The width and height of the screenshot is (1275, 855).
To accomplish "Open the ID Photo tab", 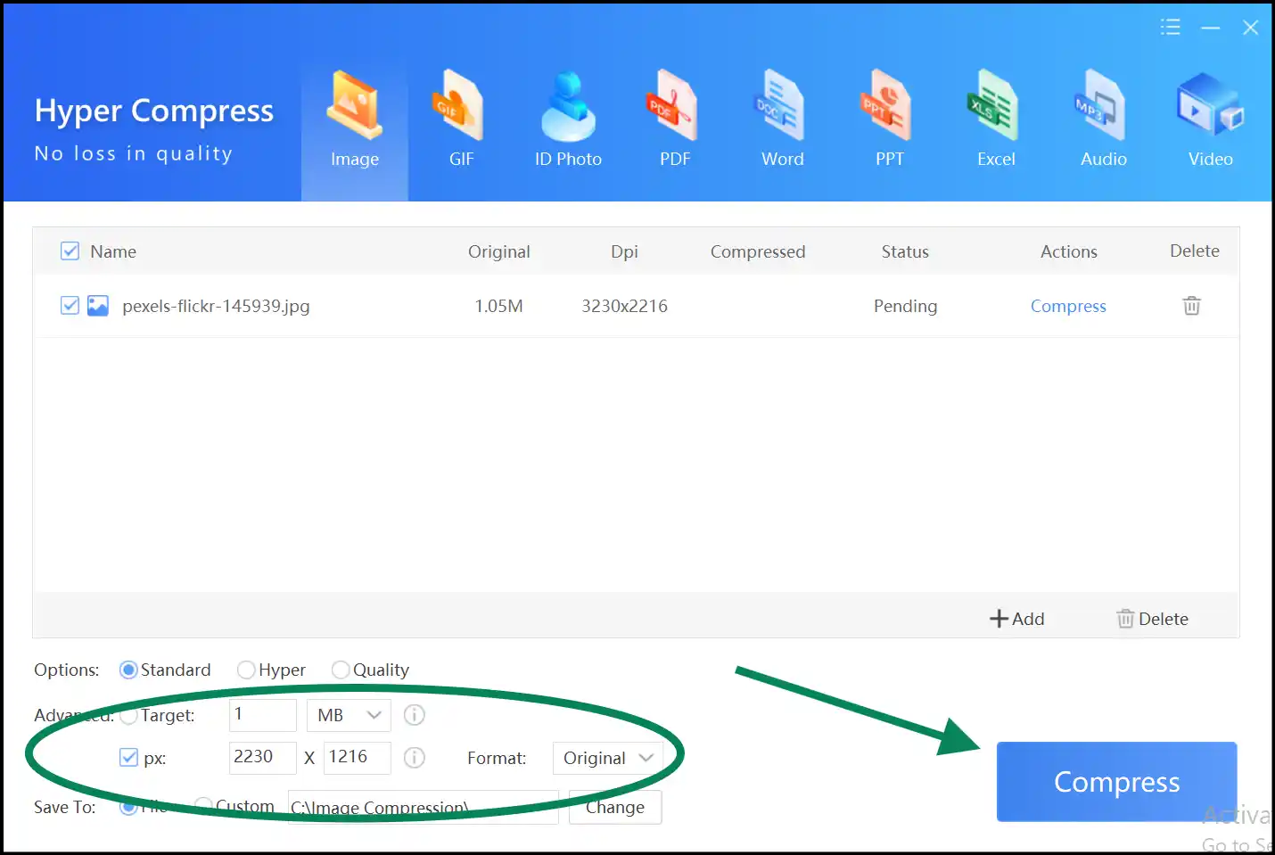I will coord(568,120).
